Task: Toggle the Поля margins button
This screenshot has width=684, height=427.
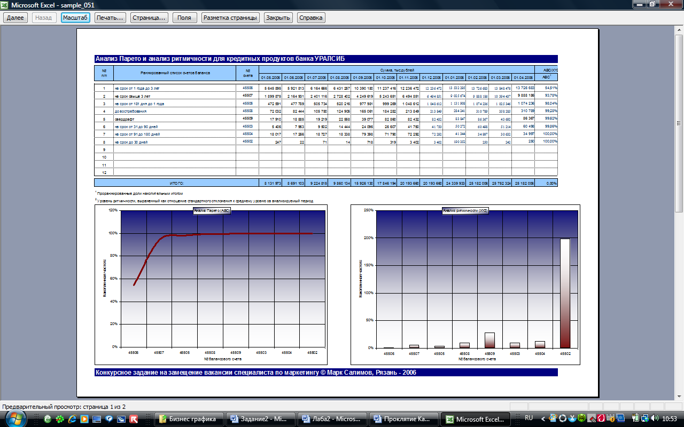Action: [184, 18]
